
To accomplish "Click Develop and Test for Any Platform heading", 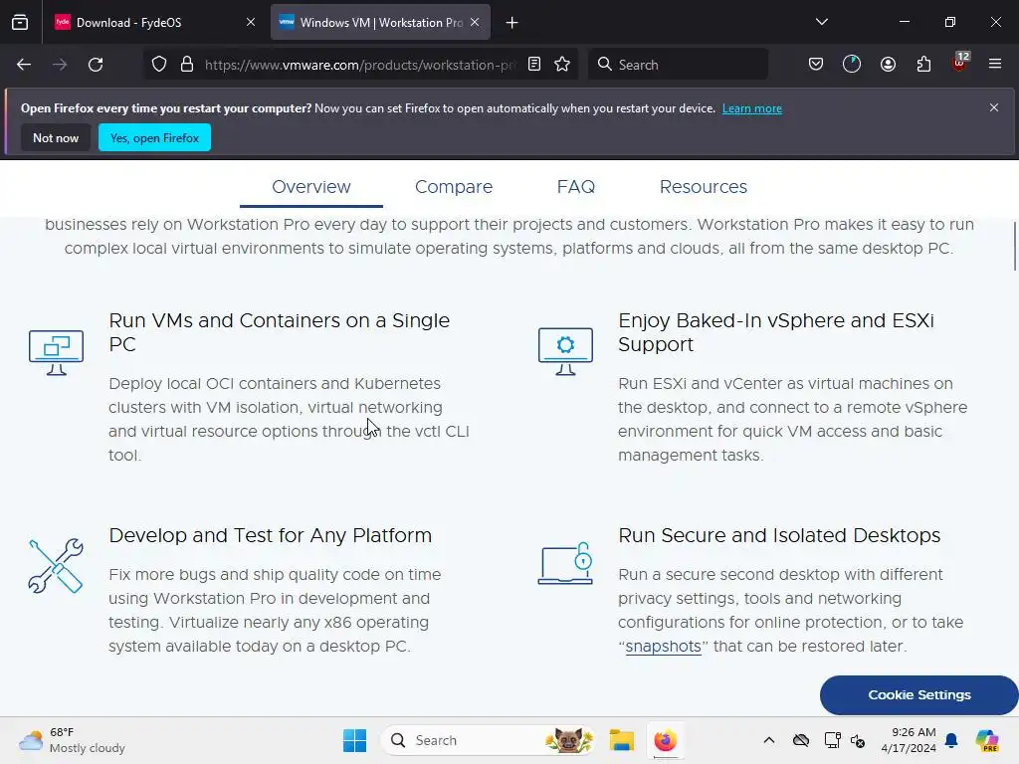I will pos(271,535).
